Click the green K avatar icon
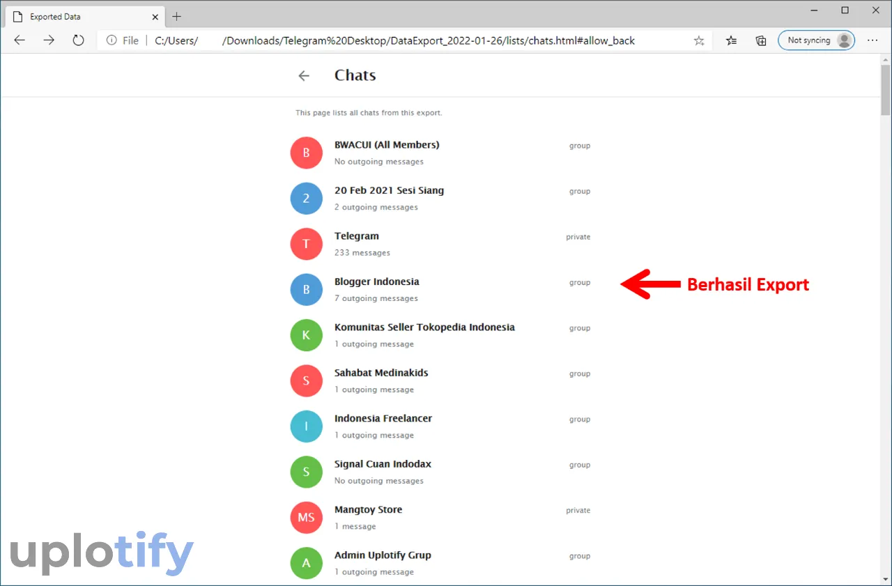892x586 pixels. (306, 335)
